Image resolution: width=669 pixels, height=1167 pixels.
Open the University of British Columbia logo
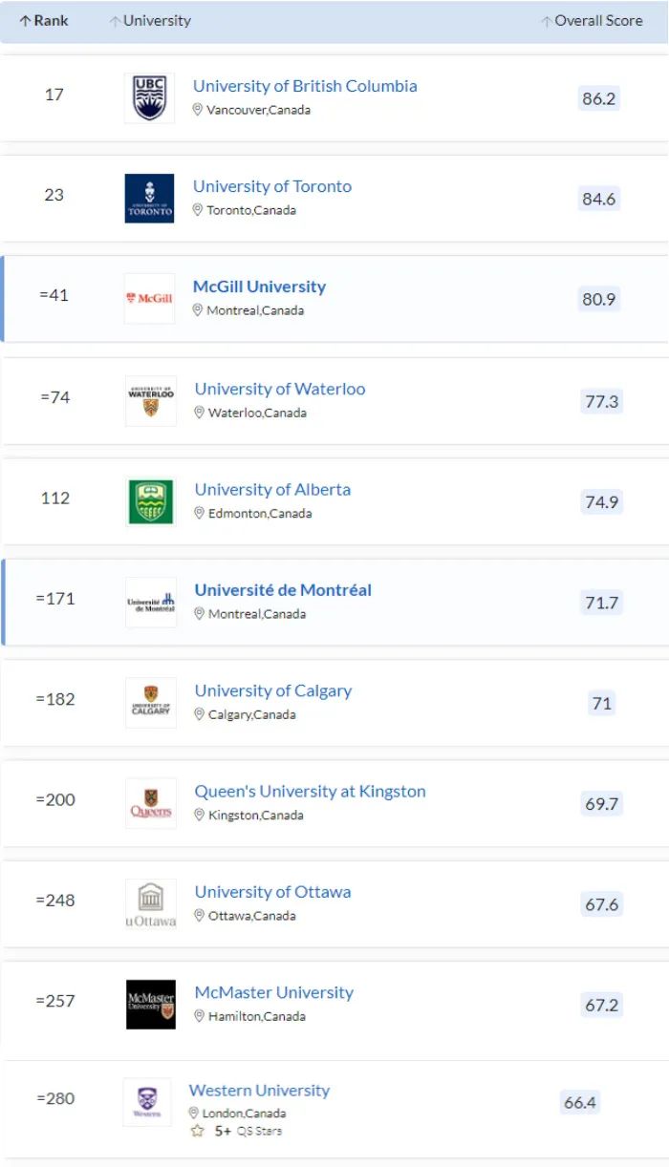tap(149, 98)
